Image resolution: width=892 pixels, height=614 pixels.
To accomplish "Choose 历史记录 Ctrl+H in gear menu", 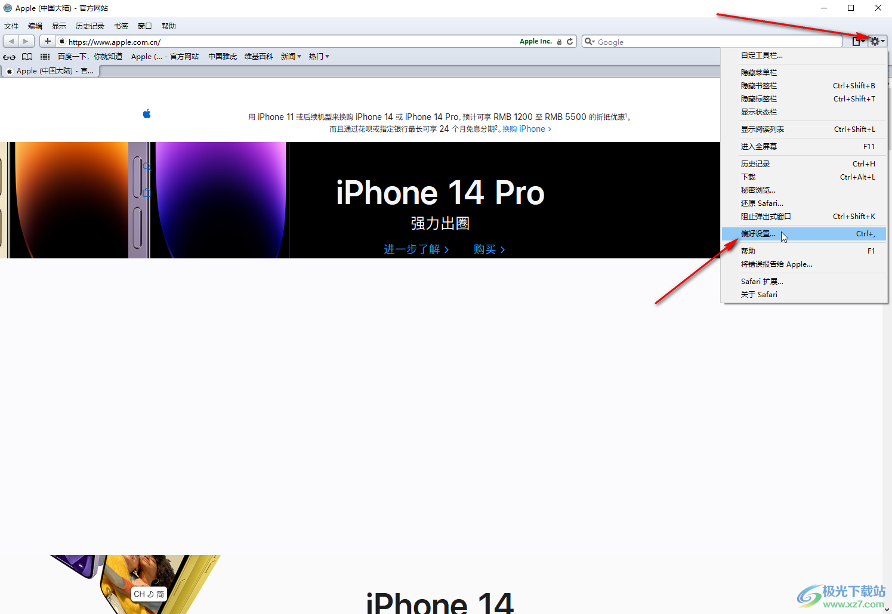I will [x=804, y=163].
